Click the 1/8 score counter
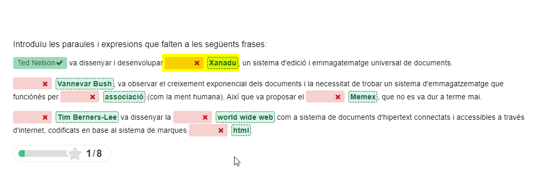551x194 pixels. [x=94, y=153]
